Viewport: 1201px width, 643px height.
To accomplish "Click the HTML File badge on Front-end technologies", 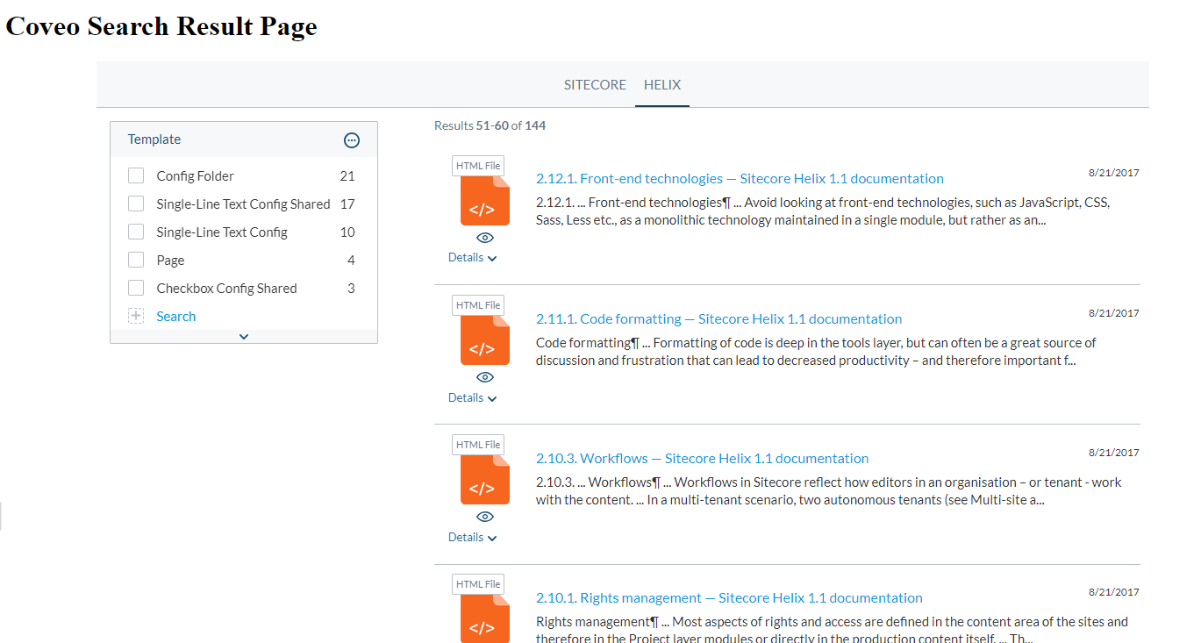I will pos(478,166).
